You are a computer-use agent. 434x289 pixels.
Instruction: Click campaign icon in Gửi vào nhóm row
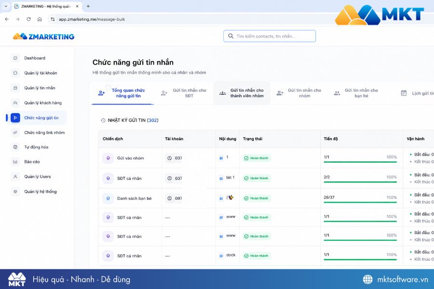click(108, 158)
